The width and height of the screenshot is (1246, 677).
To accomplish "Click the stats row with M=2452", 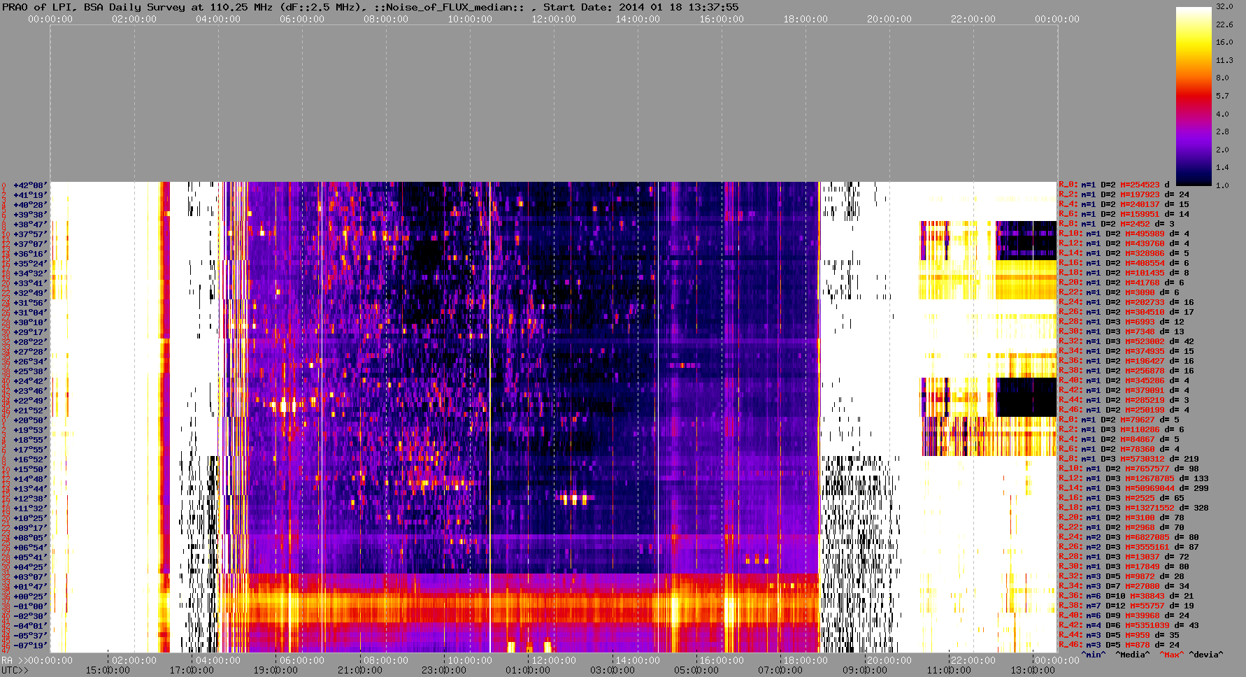I will click(x=1117, y=225).
